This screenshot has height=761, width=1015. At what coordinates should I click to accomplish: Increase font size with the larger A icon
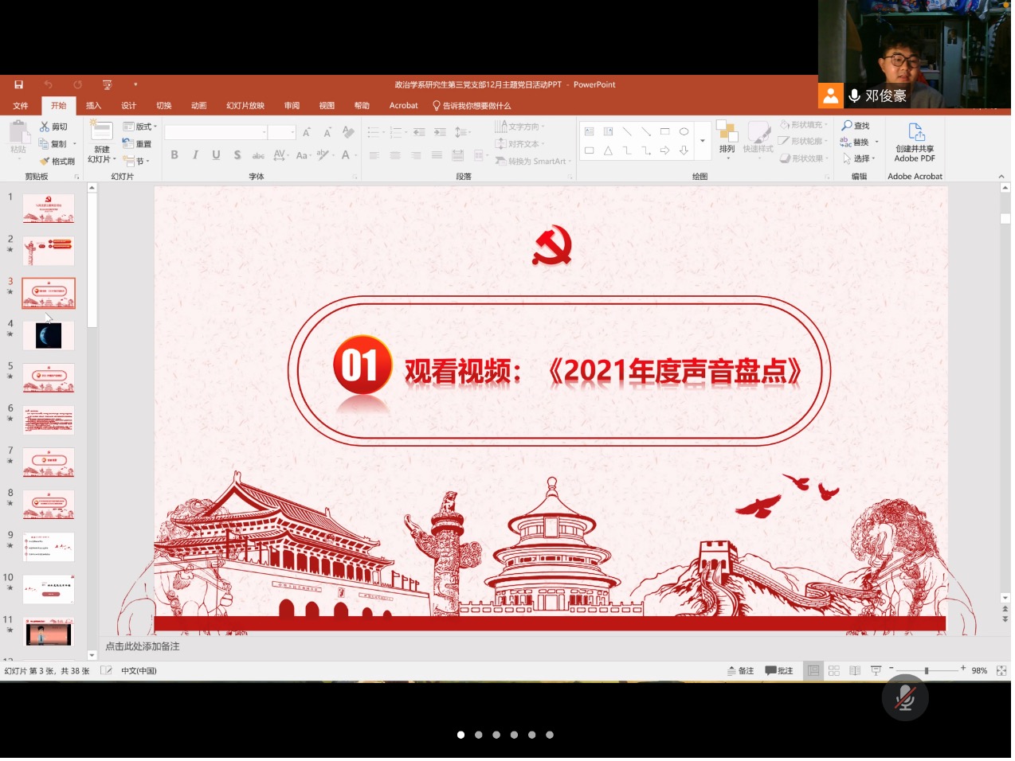307,132
